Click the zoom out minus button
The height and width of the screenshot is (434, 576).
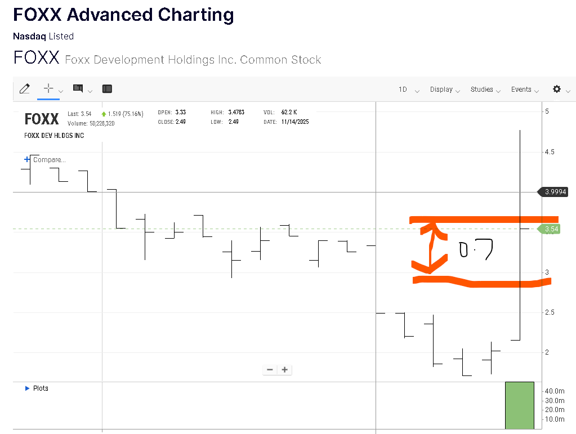point(270,370)
